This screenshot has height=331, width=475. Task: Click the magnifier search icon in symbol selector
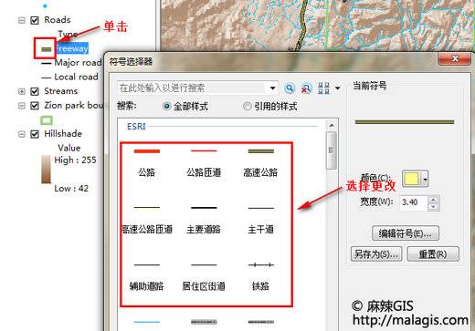point(290,88)
